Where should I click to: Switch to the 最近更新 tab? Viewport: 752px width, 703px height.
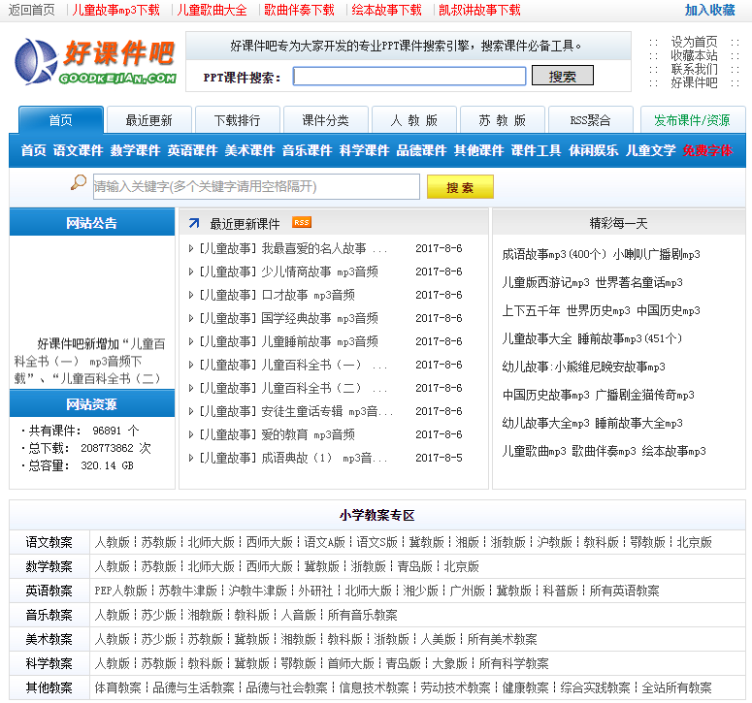point(149,120)
